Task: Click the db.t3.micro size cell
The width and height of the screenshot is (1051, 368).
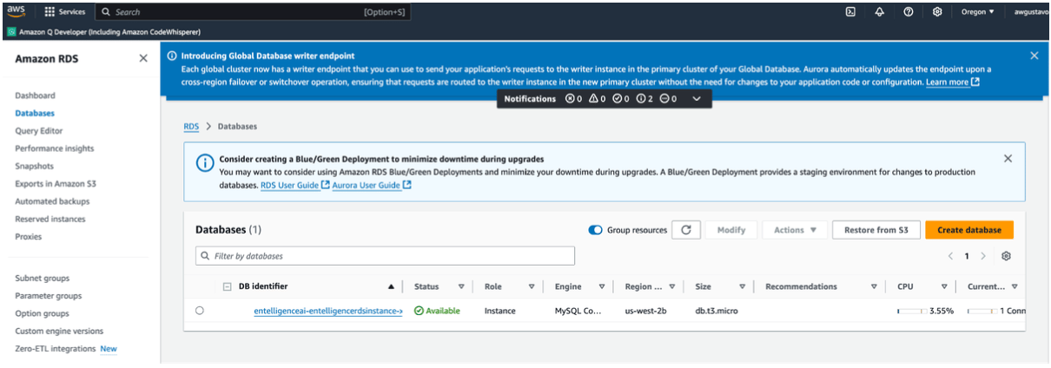Action: point(717,311)
